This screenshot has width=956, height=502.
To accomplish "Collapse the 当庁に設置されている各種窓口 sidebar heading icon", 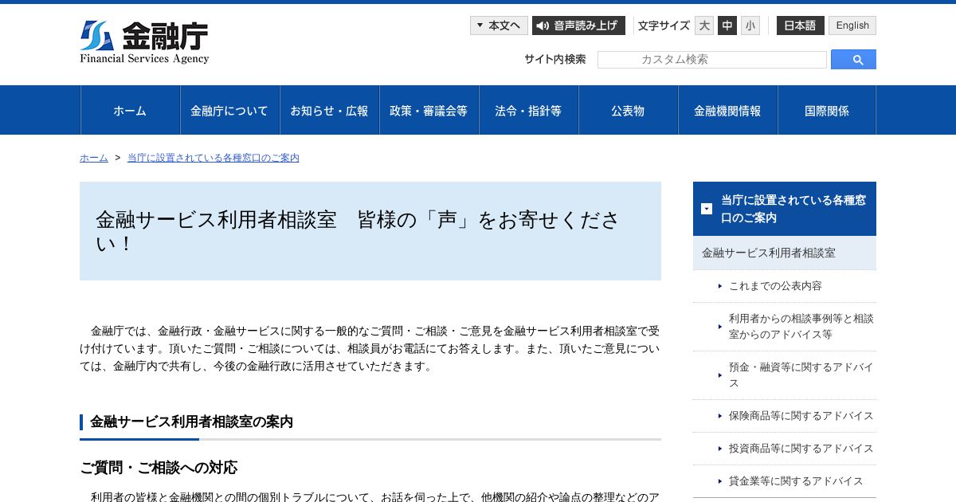I will 707,209.
